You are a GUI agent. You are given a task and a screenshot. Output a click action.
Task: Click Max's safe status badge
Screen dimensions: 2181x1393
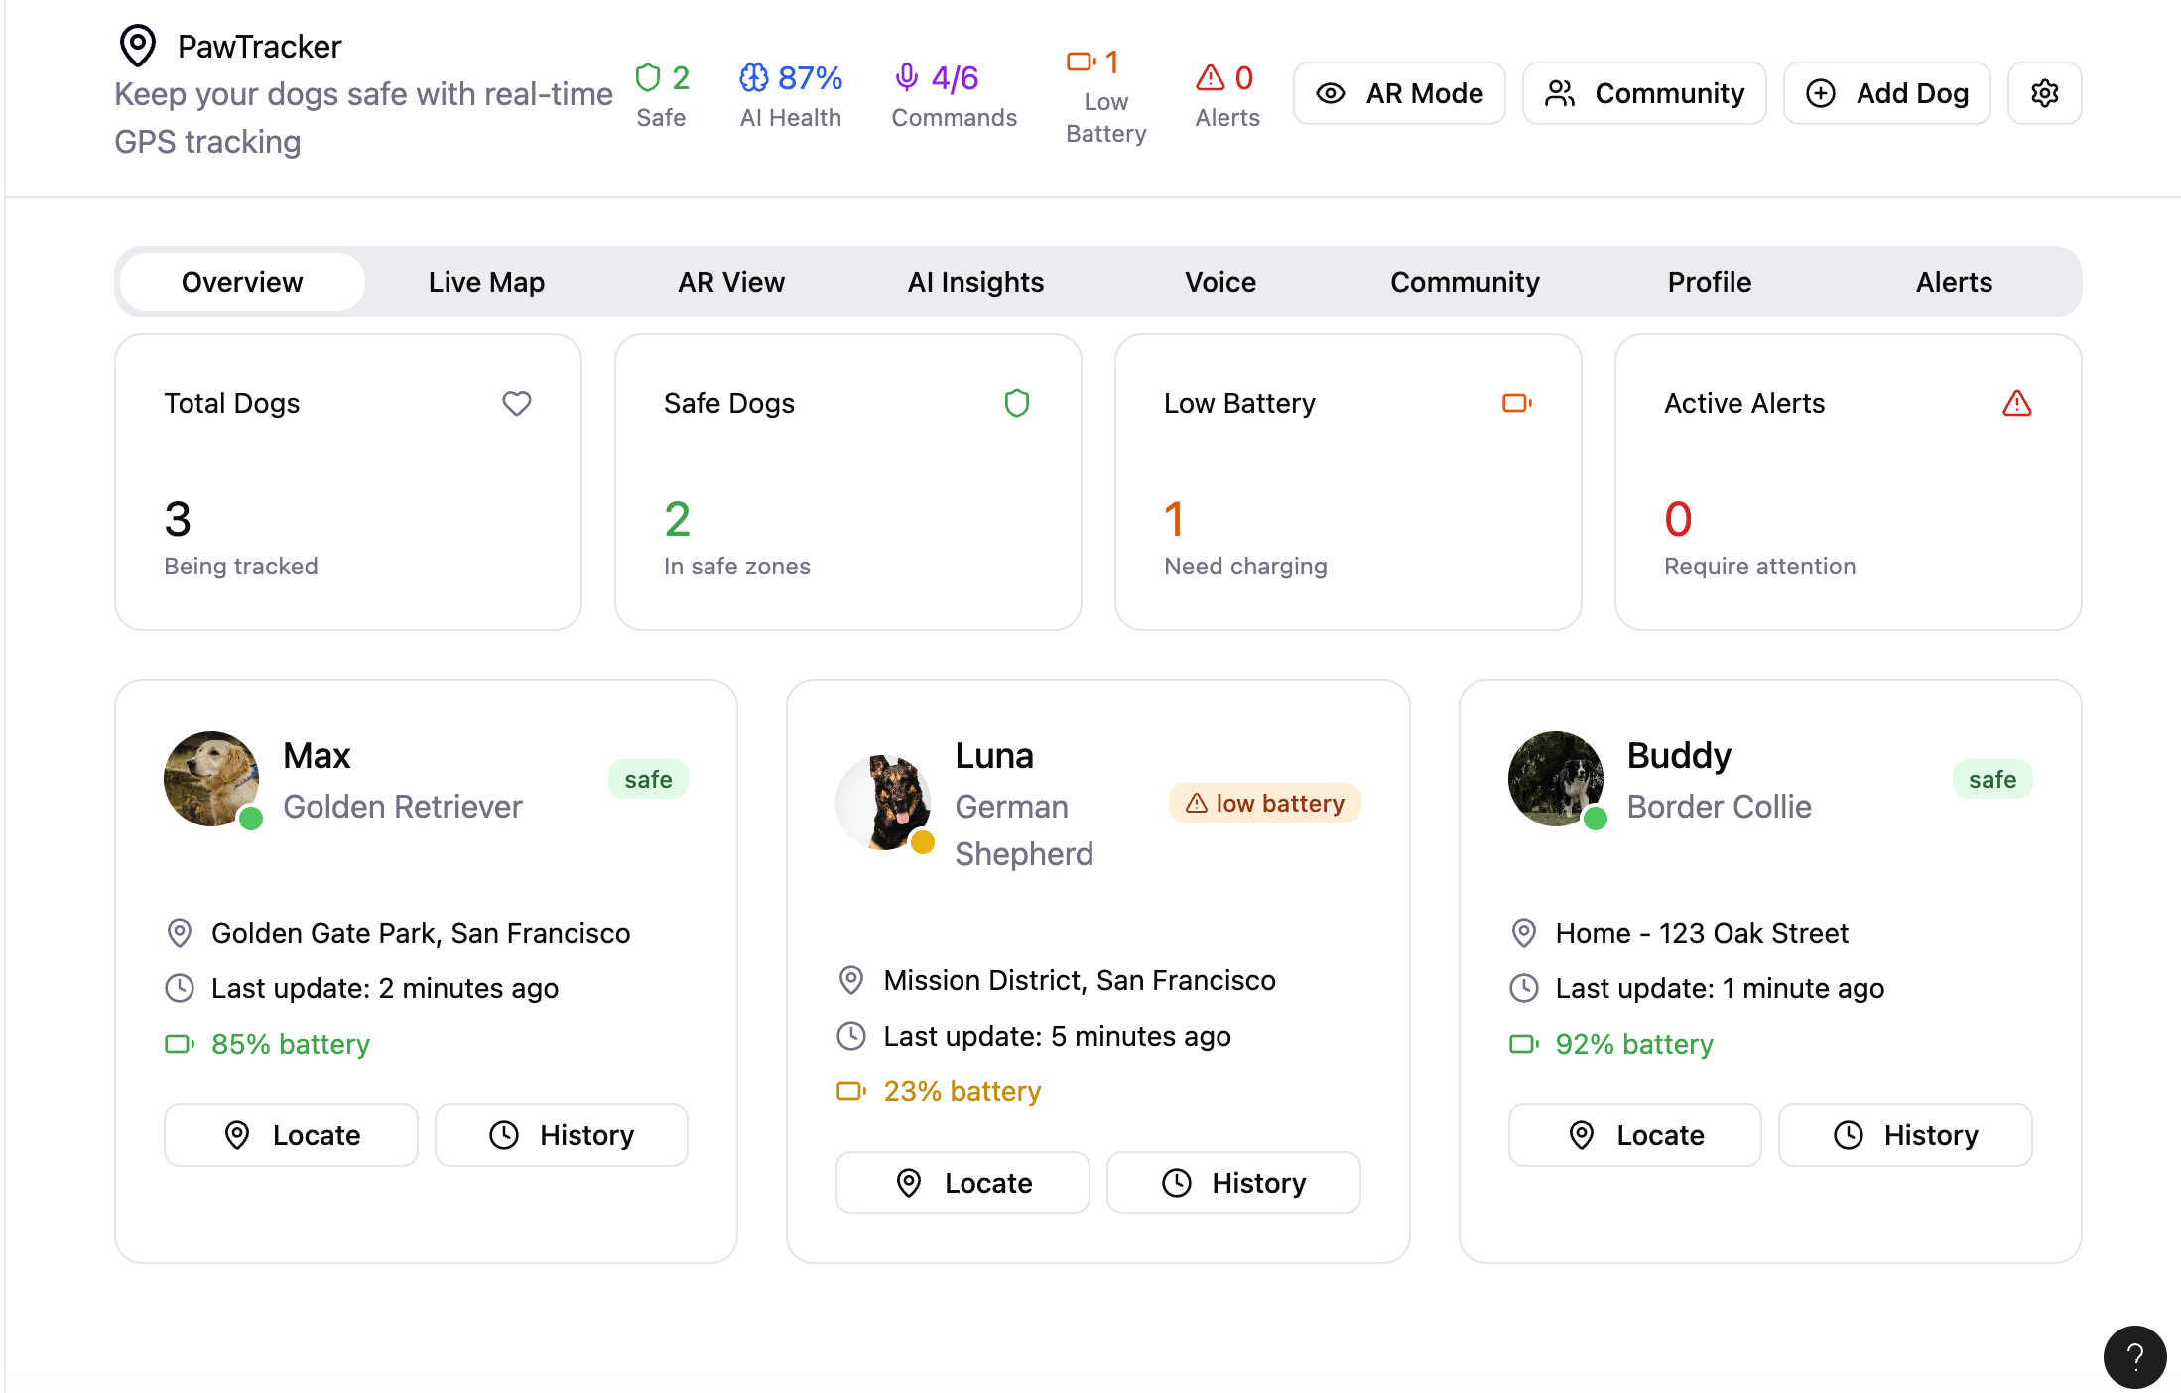point(648,779)
